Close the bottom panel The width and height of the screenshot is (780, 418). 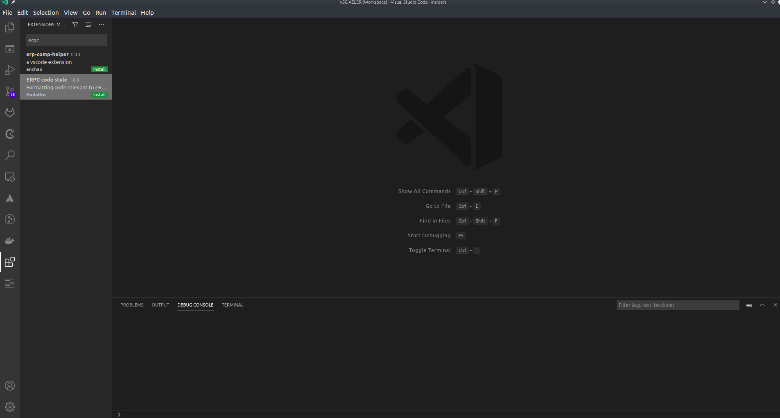[775, 305]
